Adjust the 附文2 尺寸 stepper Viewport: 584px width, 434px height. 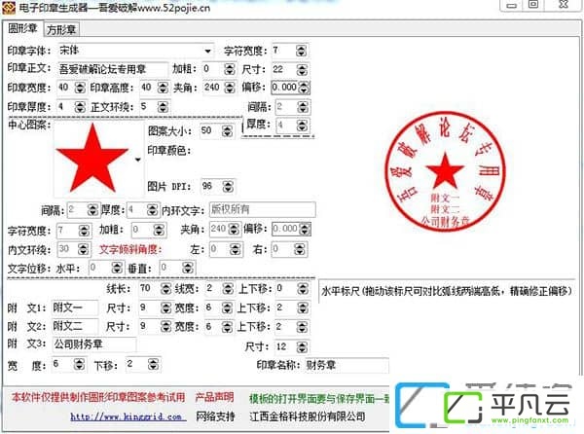click(165, 326)
